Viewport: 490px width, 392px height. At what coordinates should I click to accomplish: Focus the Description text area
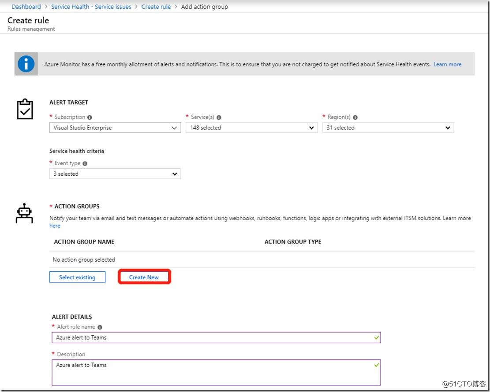coord(216,373)
